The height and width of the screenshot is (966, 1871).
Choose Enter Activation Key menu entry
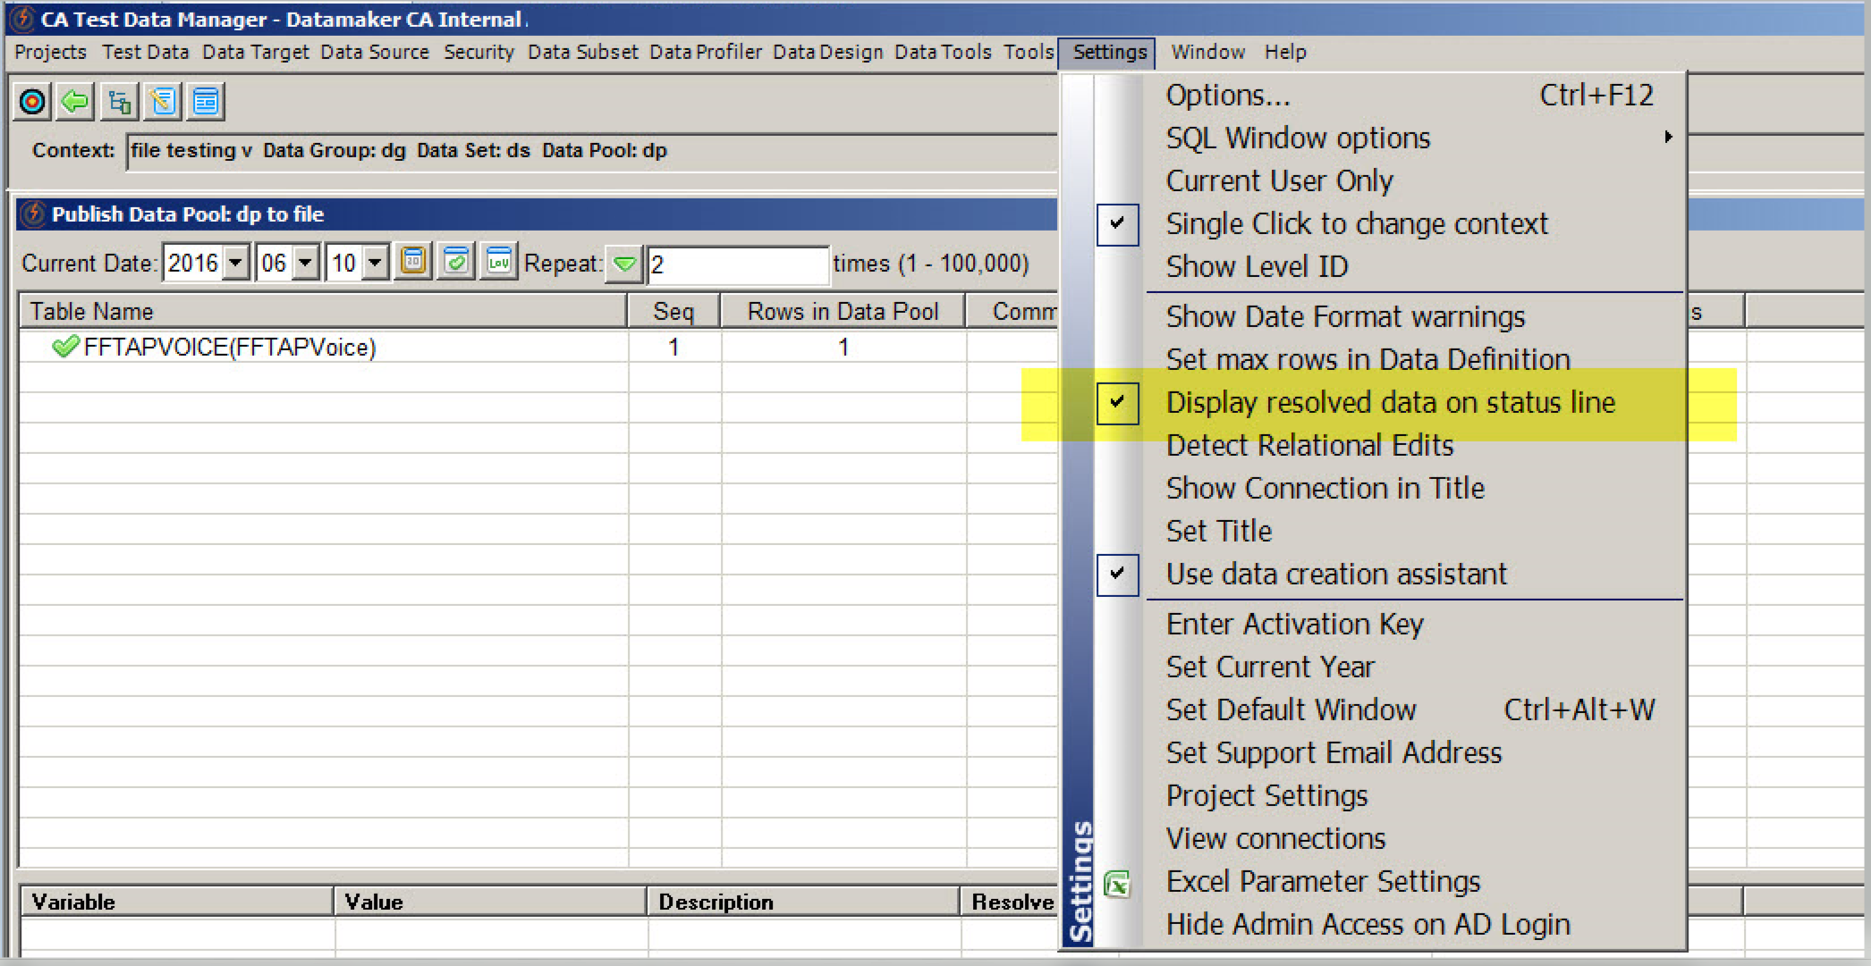[1294, 625]
